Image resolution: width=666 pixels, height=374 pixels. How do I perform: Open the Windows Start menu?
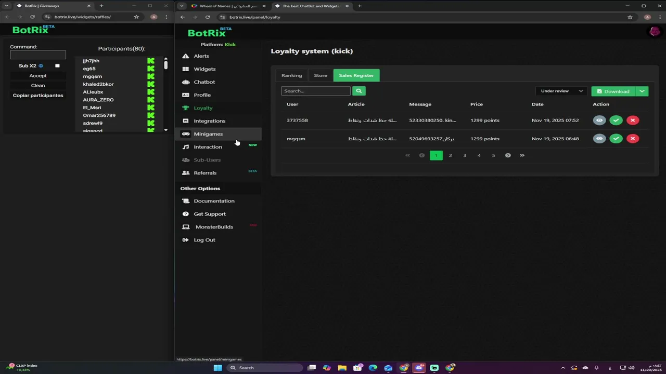tap(217, 368)
